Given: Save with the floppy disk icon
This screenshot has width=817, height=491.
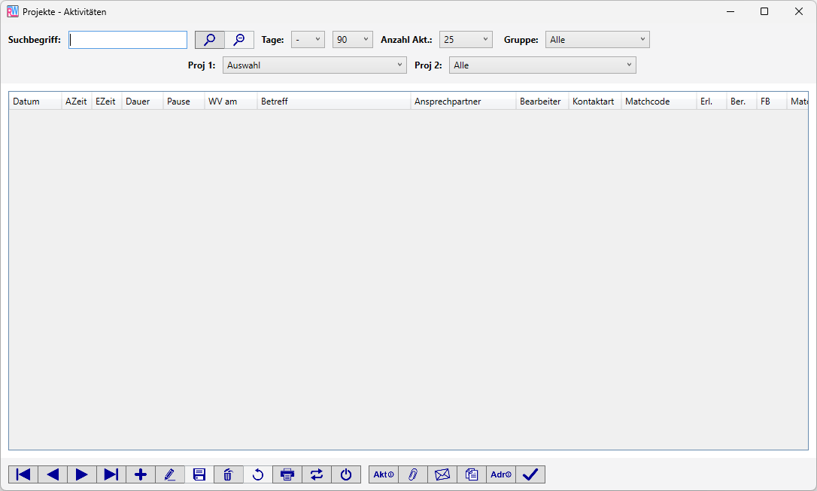Looking at the screenshot, I should tap(199, 474).
